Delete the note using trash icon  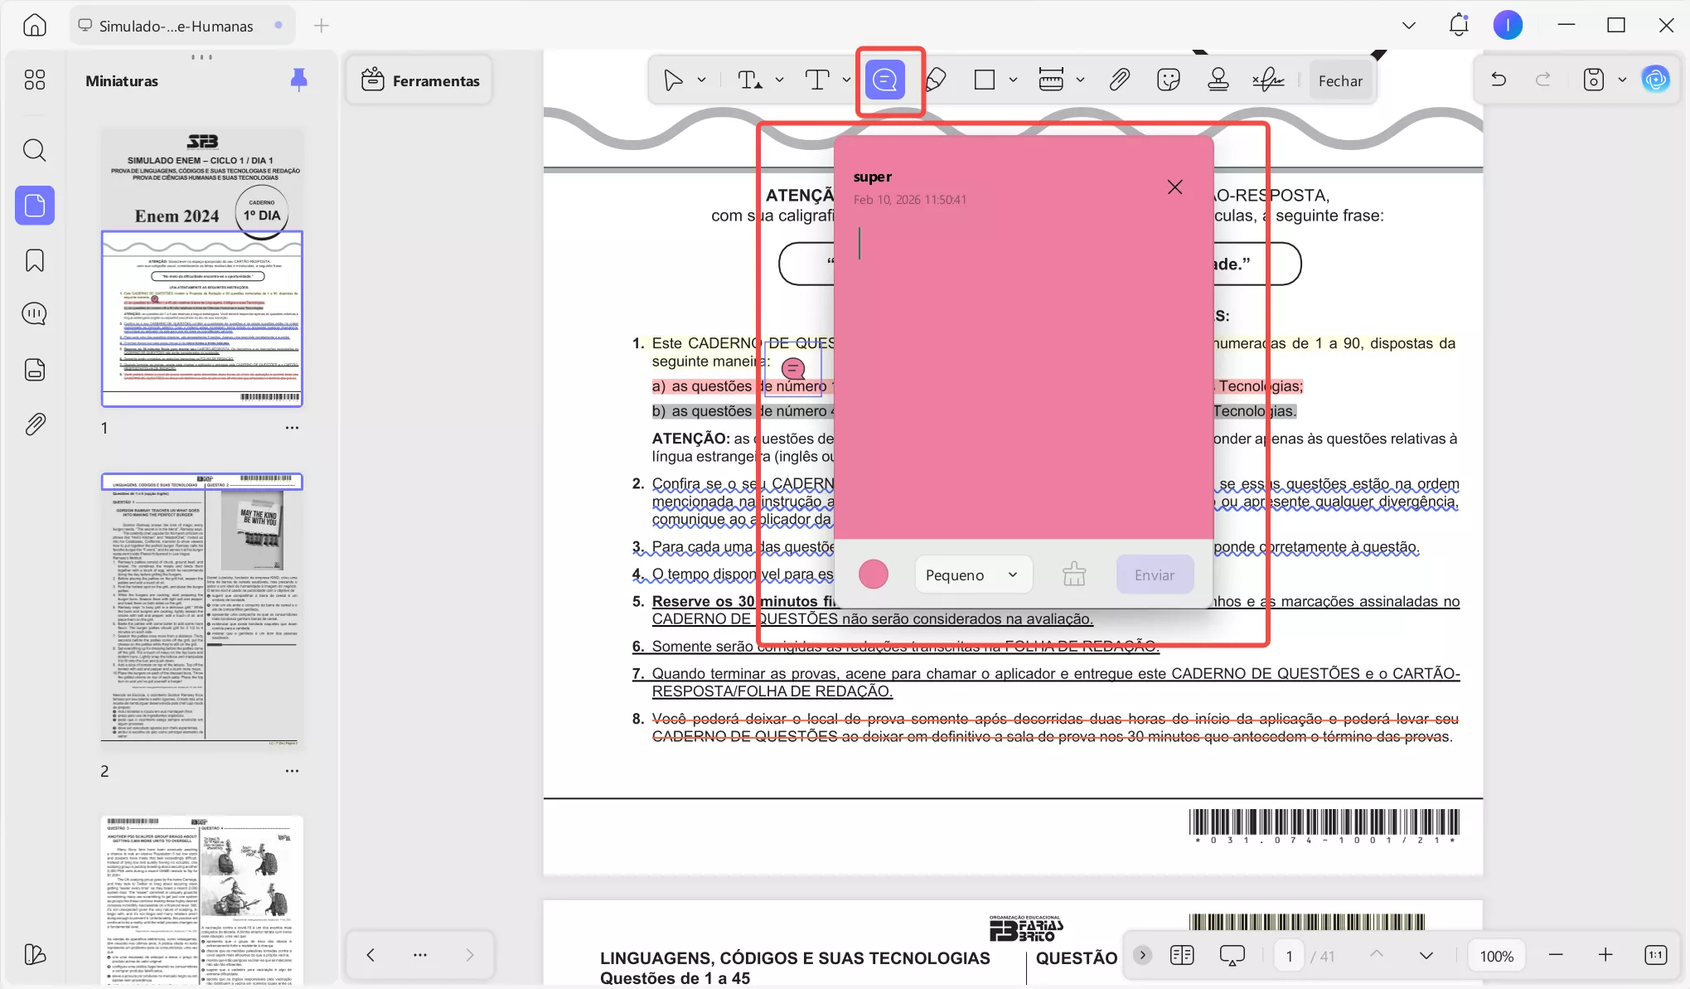[1074, 574]
